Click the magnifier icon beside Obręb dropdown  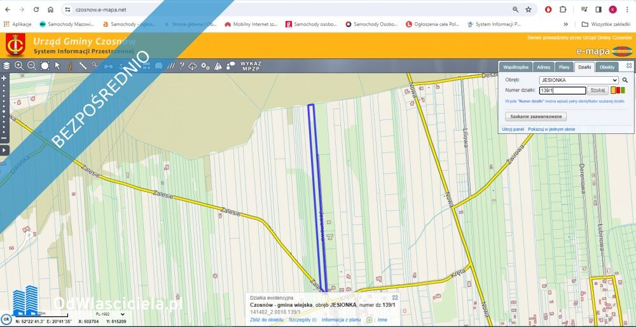(x=625, y=81)
